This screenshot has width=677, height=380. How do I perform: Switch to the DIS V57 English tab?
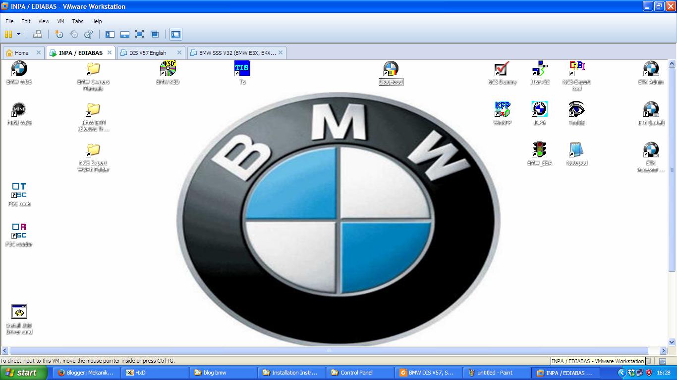tap(148, 53)
